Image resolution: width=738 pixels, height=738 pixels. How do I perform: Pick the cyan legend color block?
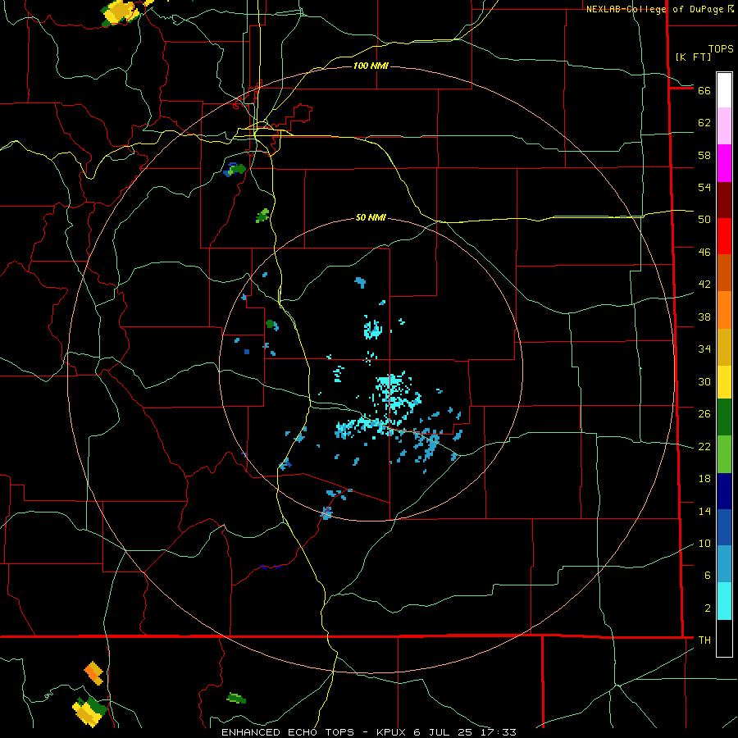724,601
